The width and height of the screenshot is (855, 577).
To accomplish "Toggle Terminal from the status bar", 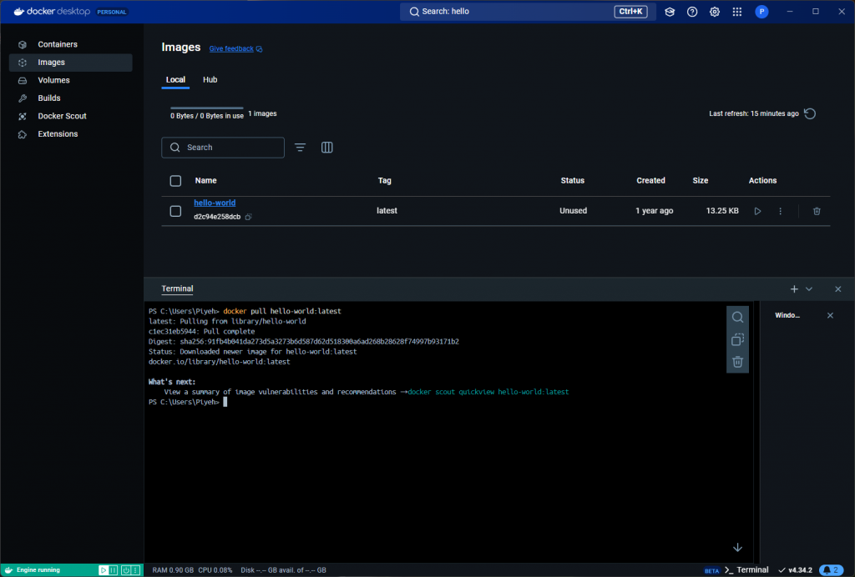I will pos(746,570).
